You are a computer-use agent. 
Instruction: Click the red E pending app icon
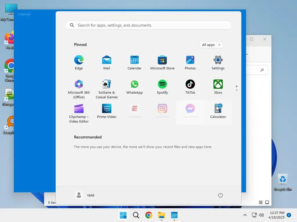pyautogui.click(x=135, y=109)
